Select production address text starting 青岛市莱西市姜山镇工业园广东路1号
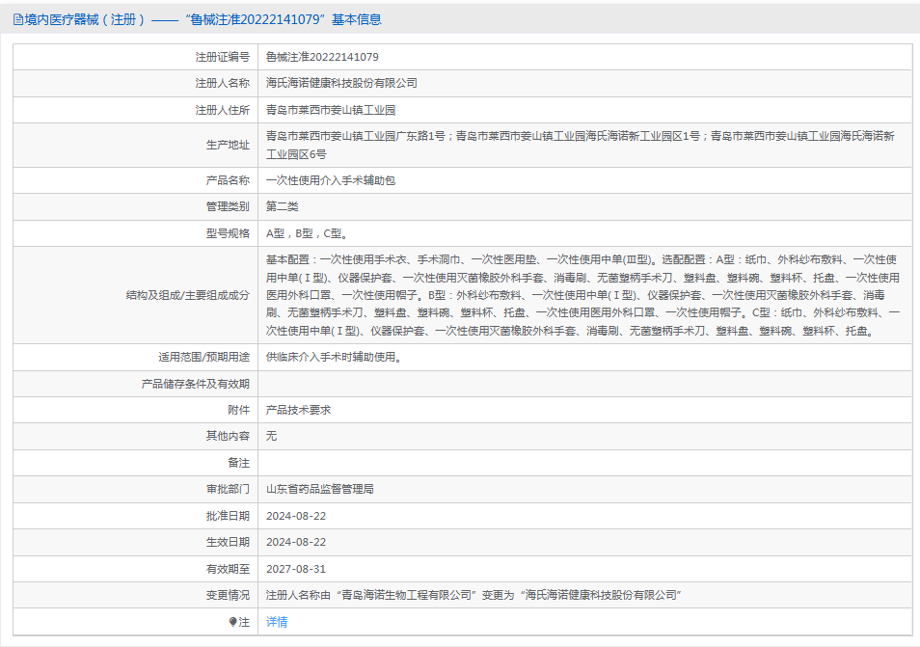The width and height of the screenshot is (920, 647). [x=581, y=145]
